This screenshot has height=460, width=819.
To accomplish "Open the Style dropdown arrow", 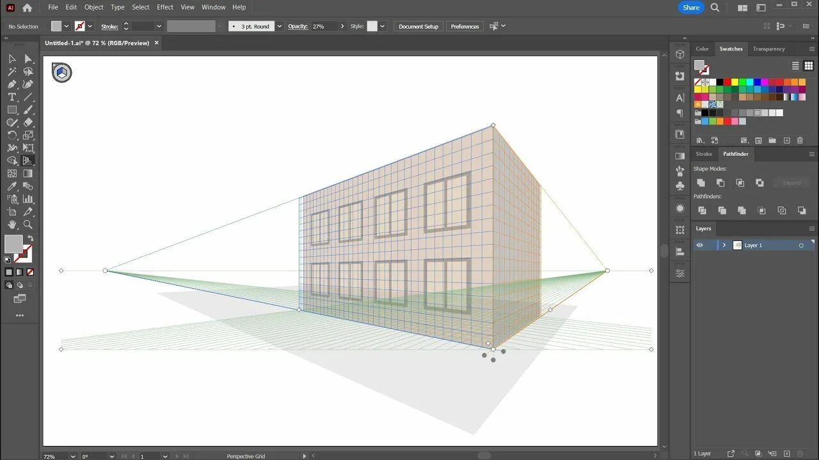I will point(383,26).
